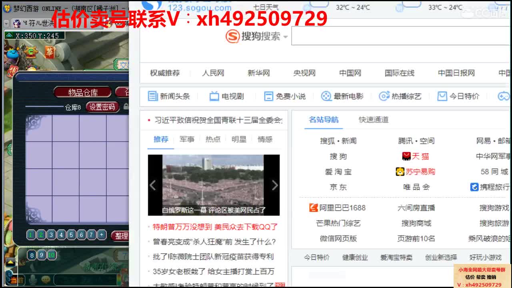Click the 梦幻西游 title bar app icon
The image size is (512, 288).
click(x=7, y=8)
